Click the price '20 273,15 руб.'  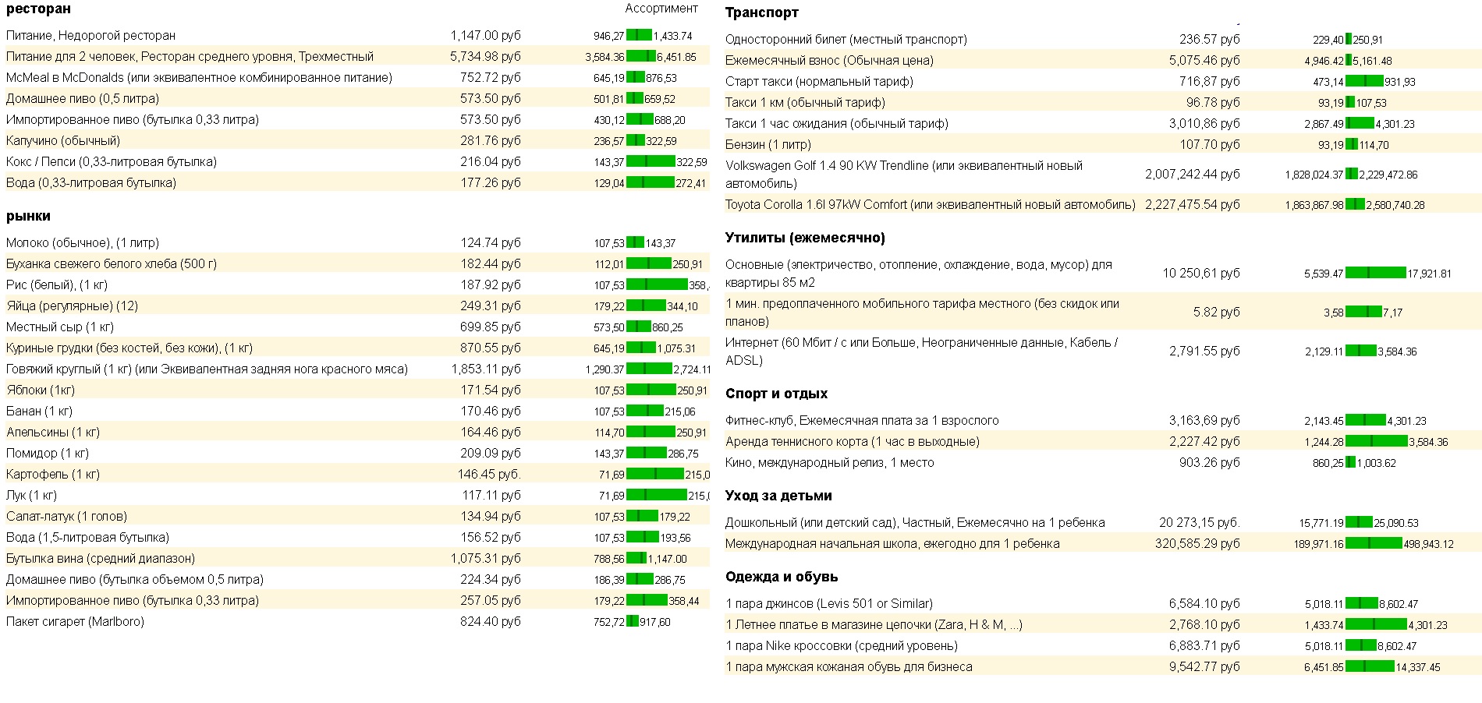click(x=1200, y=523)
